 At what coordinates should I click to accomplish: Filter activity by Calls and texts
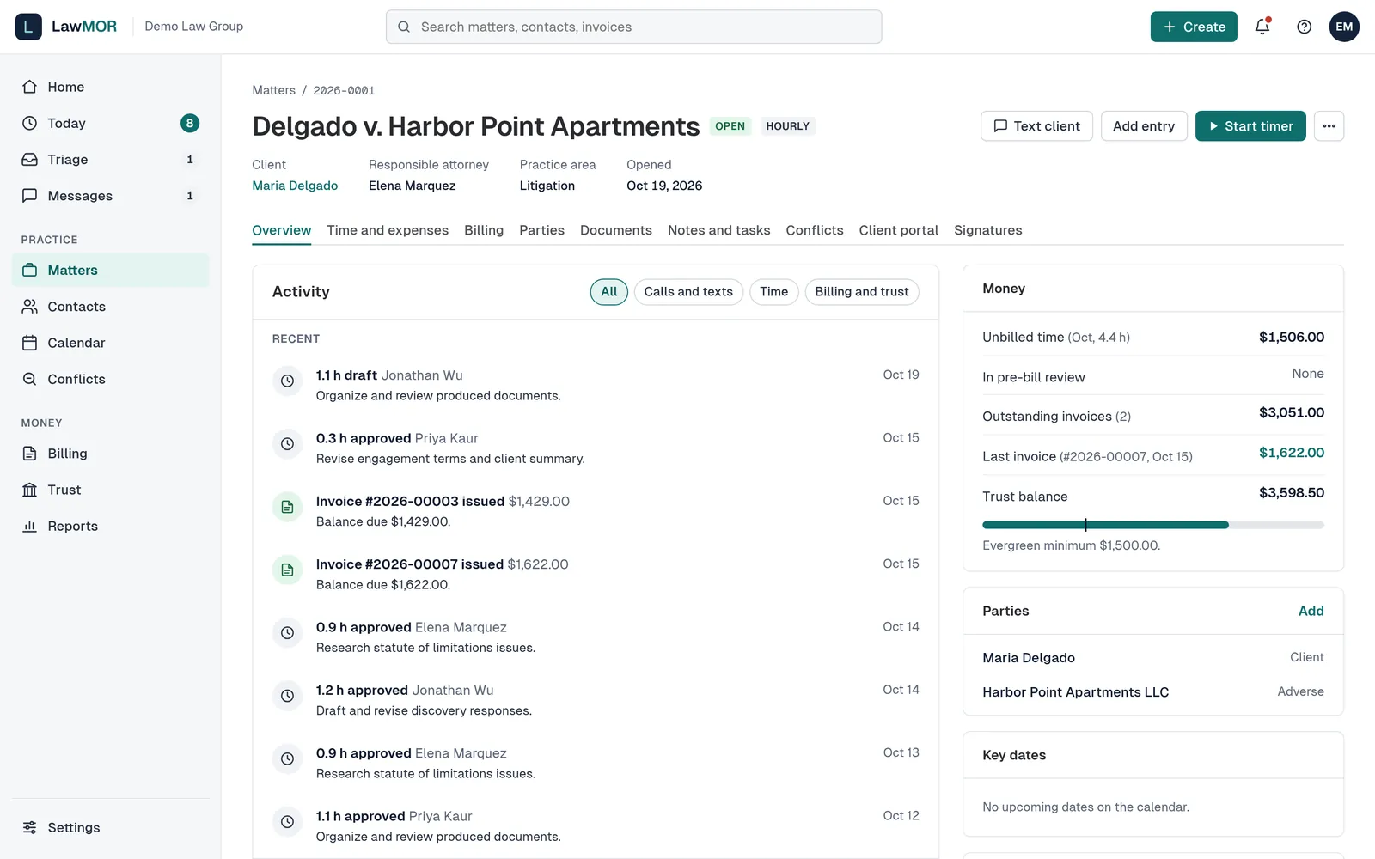coord(688,292)
